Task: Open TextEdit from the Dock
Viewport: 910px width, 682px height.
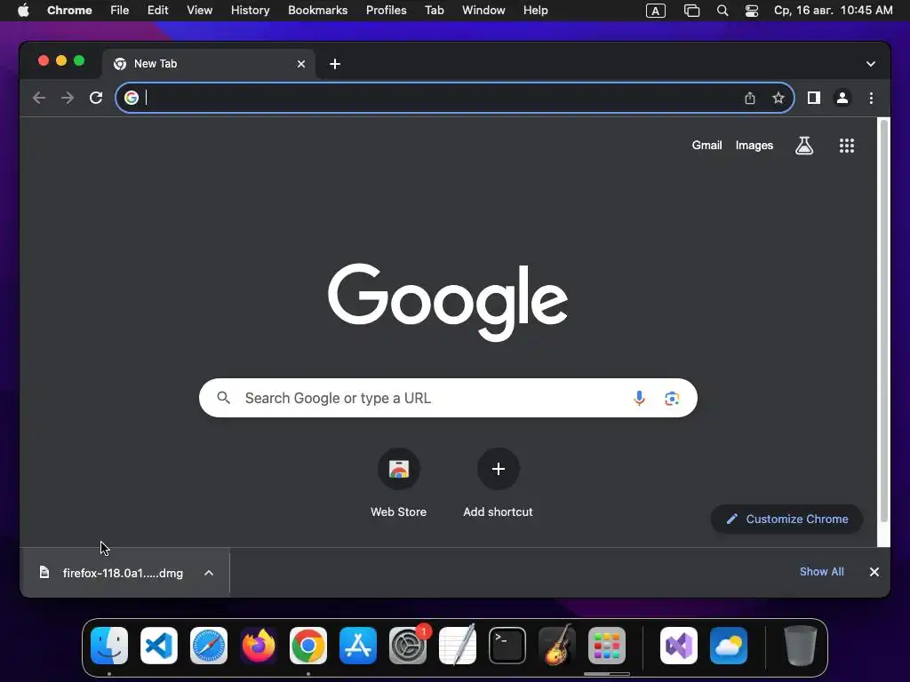Action: tap(458, 646)
